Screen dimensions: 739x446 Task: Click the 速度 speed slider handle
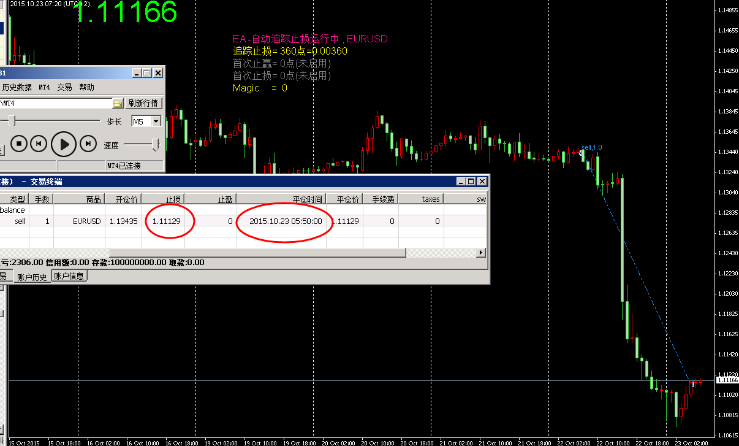point(156,144)
